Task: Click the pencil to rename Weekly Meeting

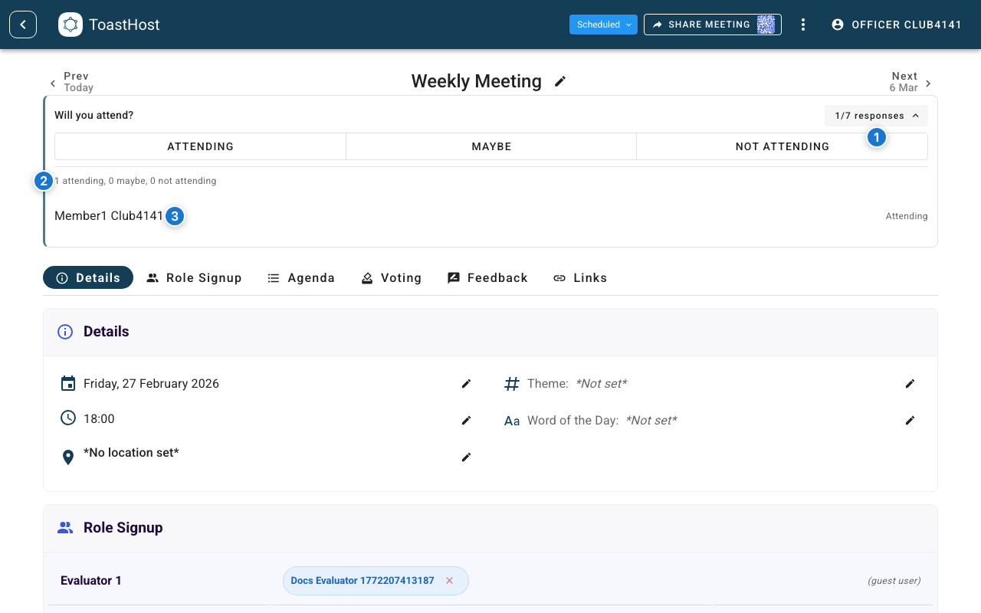Action: [x=560, y=81]
